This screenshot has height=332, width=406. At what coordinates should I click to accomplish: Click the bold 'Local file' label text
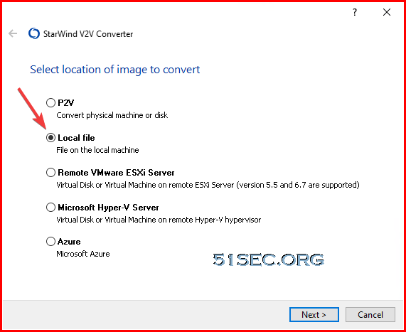[x=76, y=138]
